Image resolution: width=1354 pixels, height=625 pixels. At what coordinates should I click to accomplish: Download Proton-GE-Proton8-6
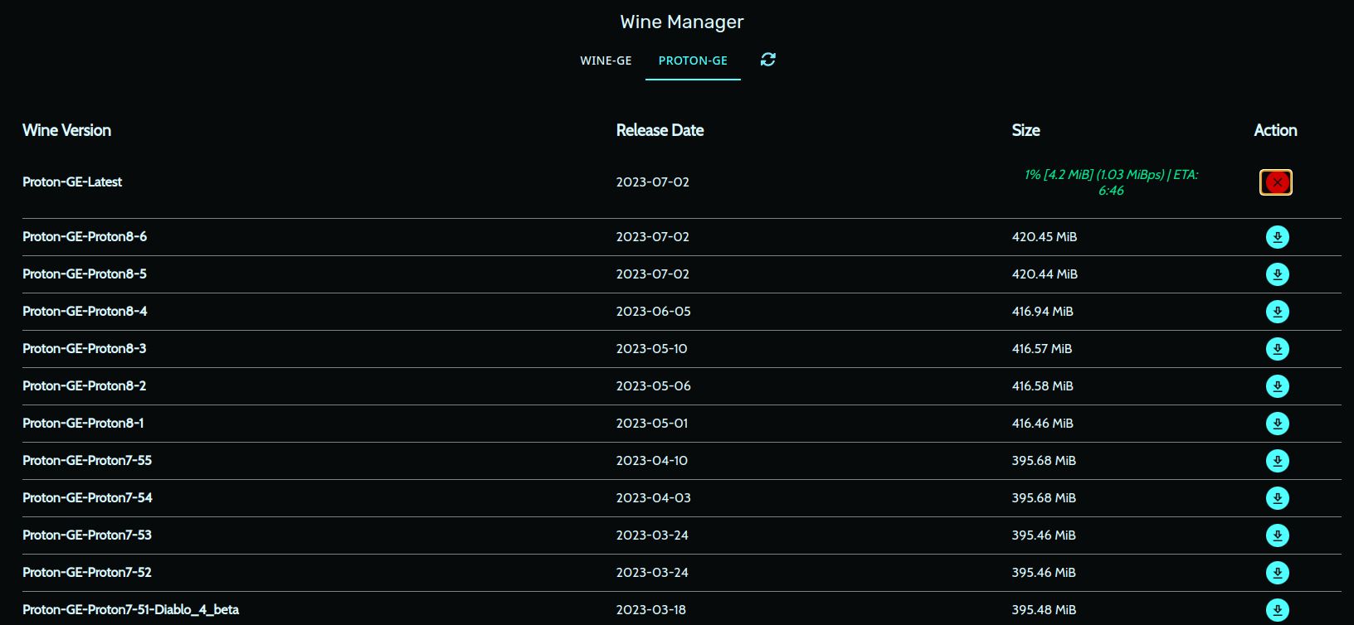tap(1277, 237)
